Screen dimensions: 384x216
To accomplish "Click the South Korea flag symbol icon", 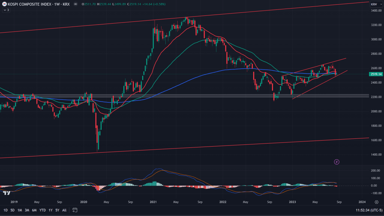I will [4, 4].
